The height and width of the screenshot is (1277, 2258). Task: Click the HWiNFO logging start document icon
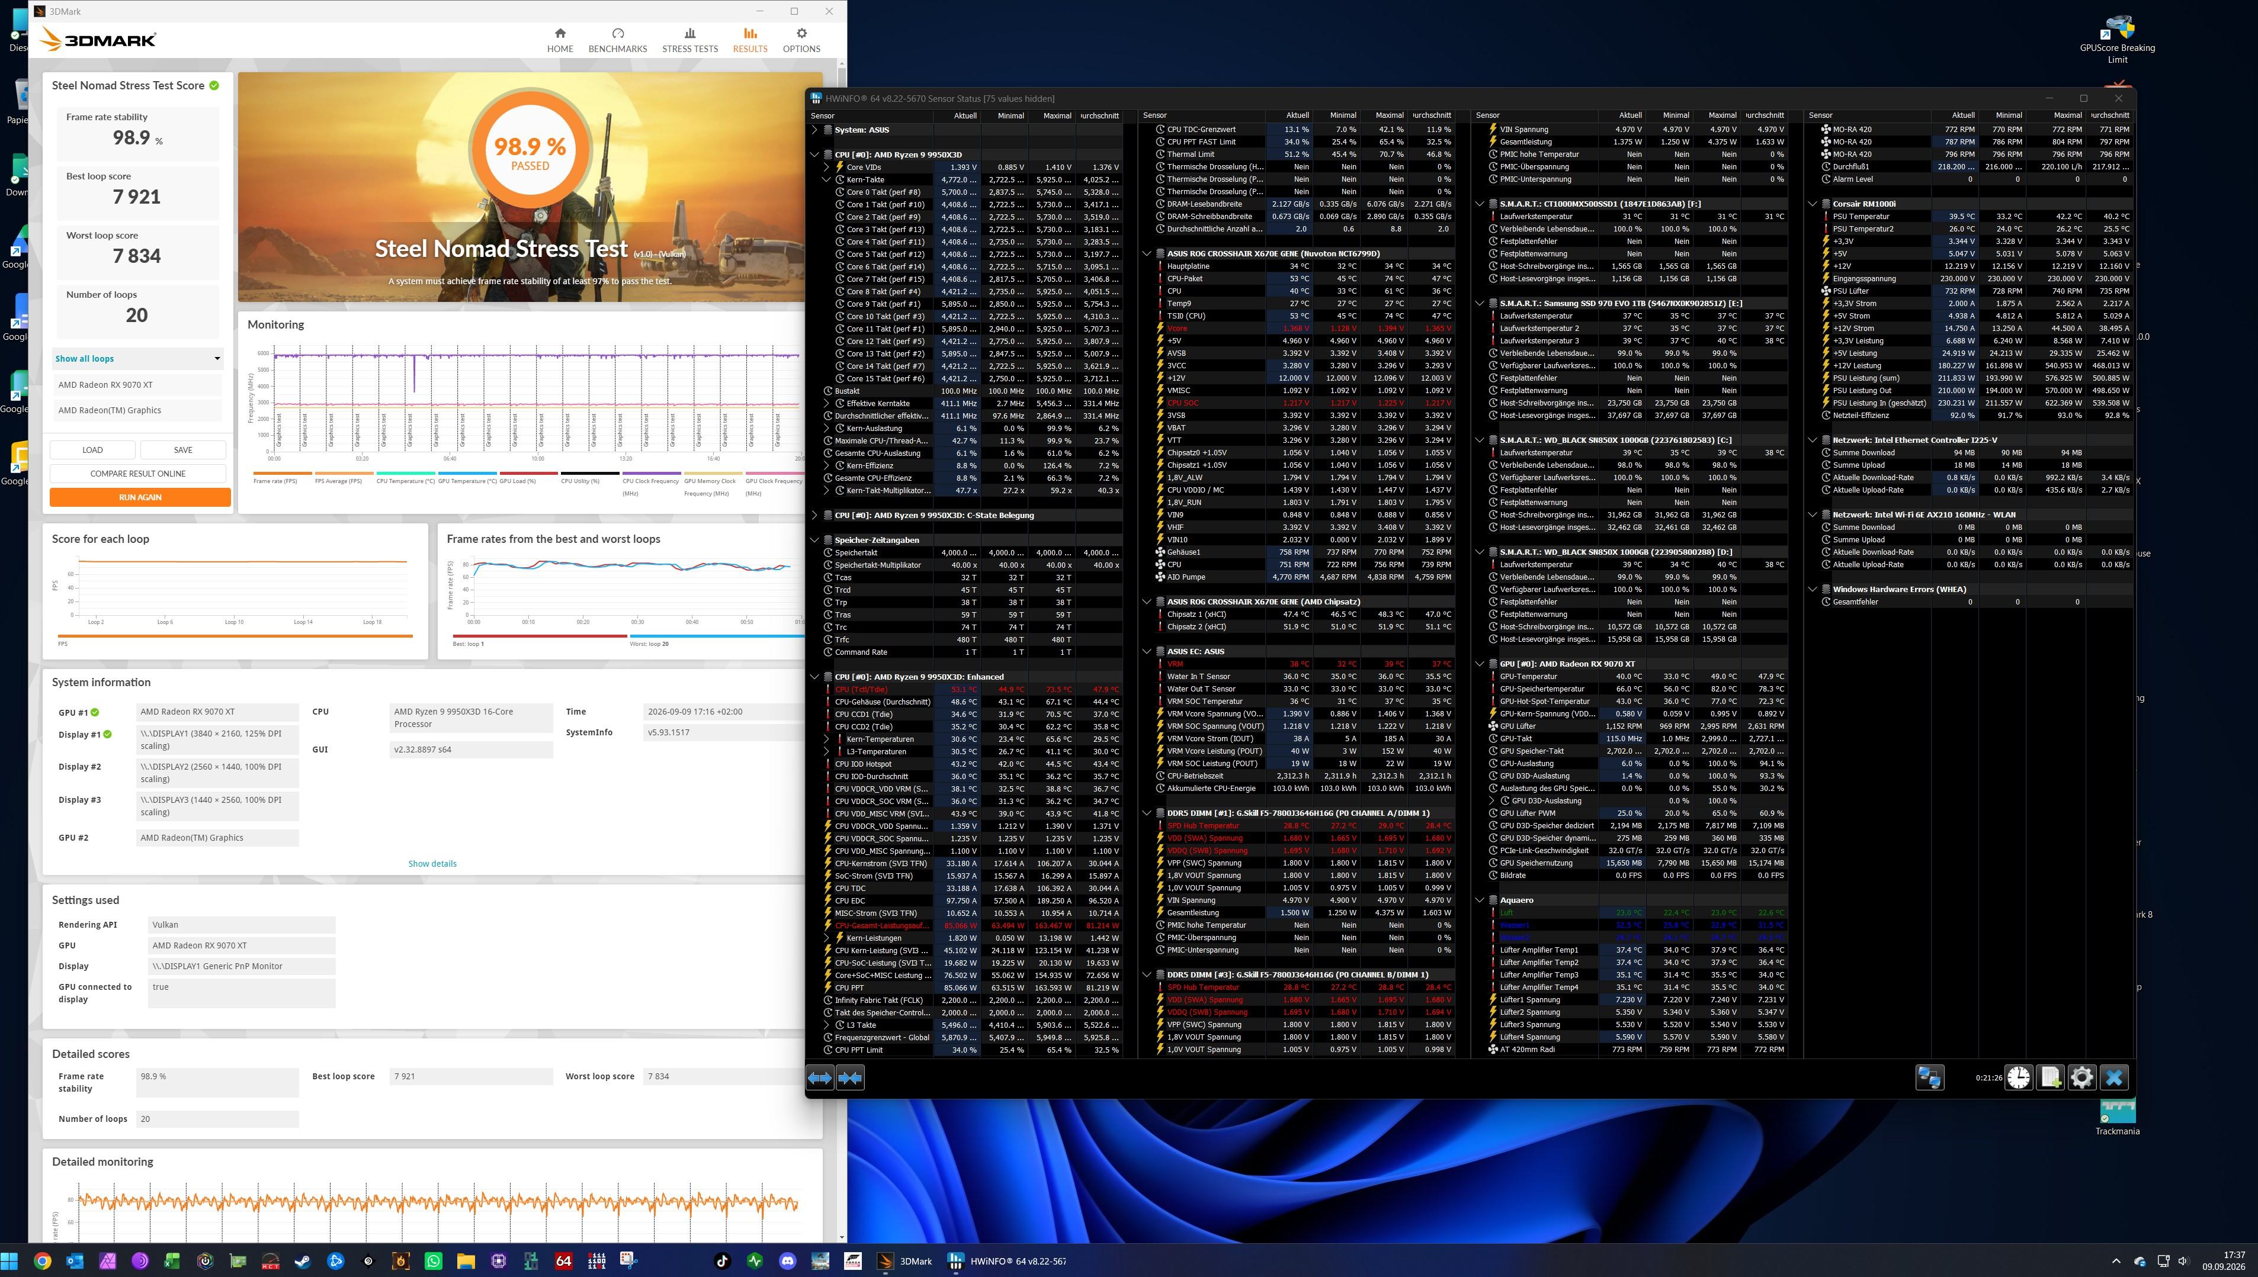click(2050, 1077)
